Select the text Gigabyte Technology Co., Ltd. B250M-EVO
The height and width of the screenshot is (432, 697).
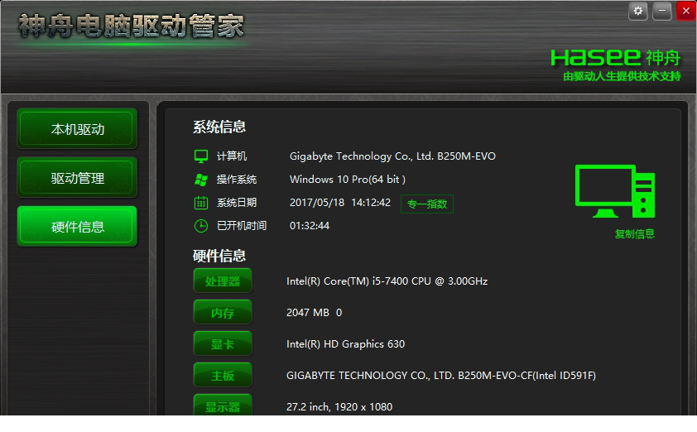pos(392,156)
